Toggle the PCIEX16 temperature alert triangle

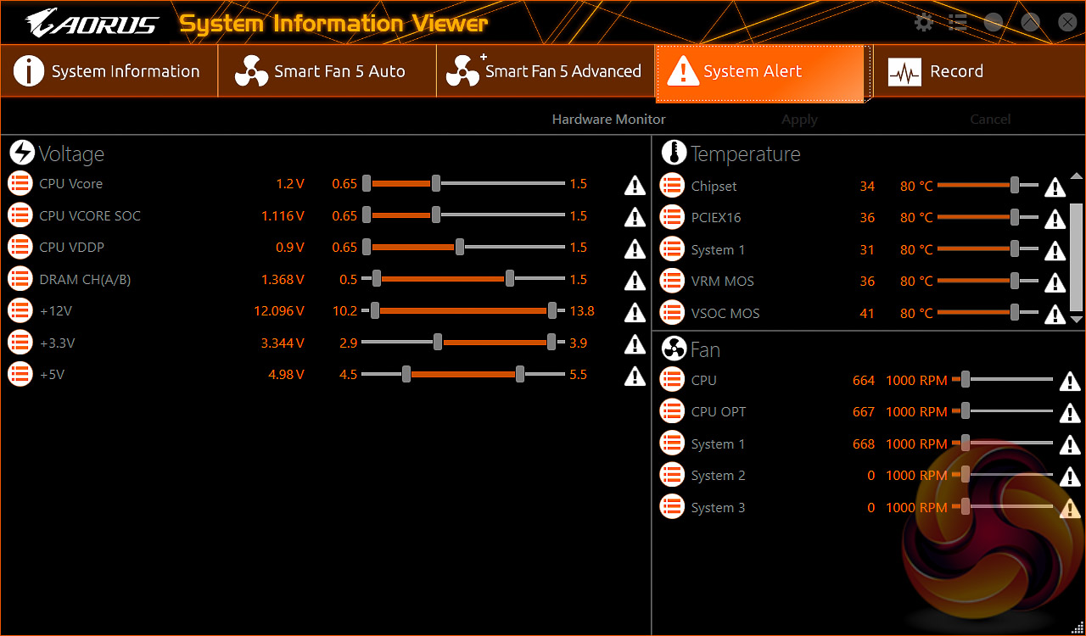pyautogui.click(x=1055, y=219)
